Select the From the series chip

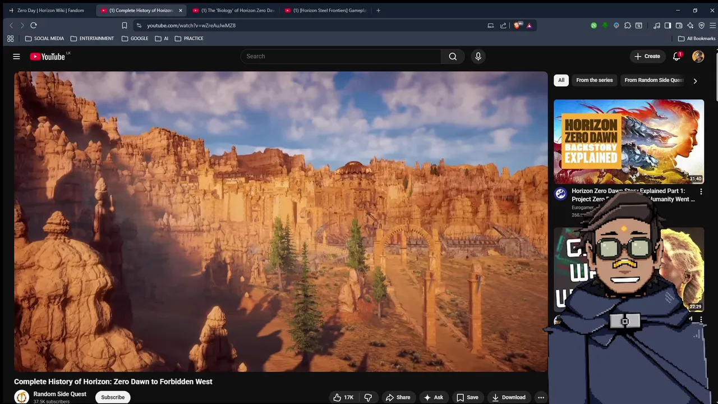[594, 80]
